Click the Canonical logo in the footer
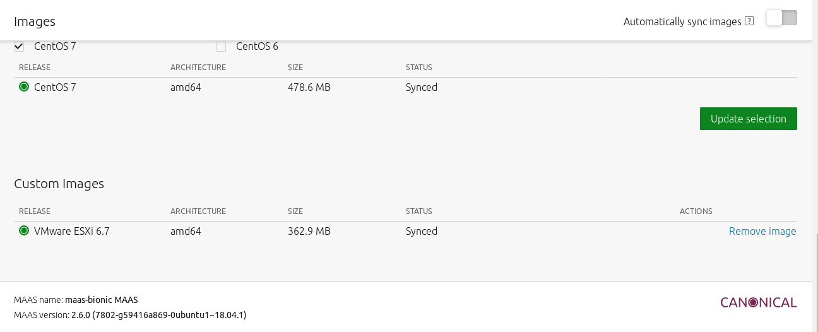Screen dimensions: 818x332 (758, 303)
